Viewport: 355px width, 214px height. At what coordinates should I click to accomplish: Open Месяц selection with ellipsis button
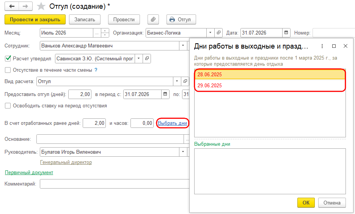(x=97, y=33)
